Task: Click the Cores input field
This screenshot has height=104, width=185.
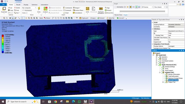Action: point(29,13)
